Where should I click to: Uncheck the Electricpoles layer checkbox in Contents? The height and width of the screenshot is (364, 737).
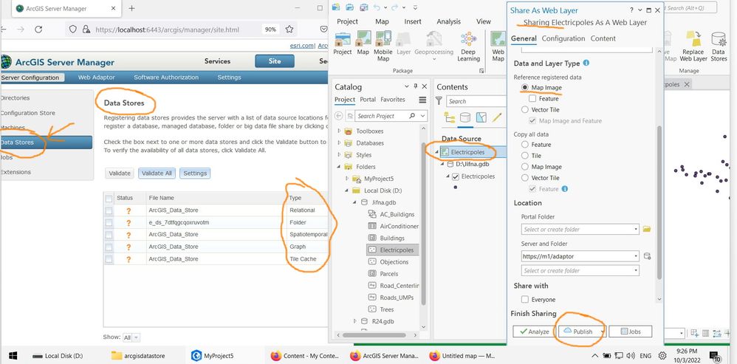point(455,176)
